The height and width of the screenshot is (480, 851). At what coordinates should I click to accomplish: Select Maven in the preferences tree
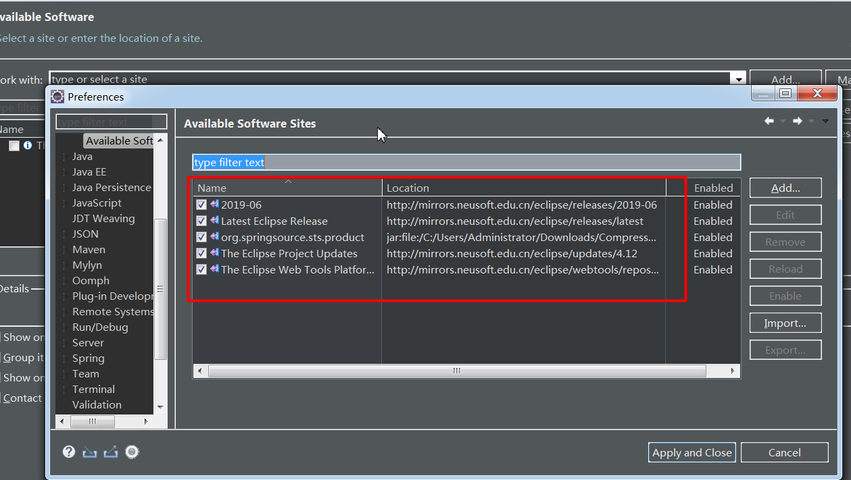point(89,249)
